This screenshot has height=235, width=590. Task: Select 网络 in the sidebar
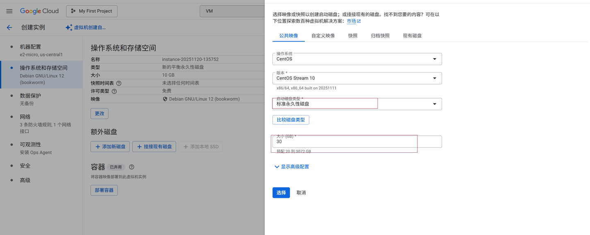coord(41,124)
